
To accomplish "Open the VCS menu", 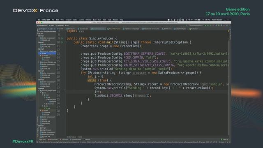I will [110, 20].
